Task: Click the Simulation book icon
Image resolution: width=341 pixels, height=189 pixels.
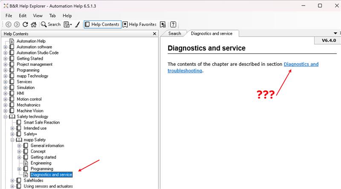Action: (x=12, y=87)
